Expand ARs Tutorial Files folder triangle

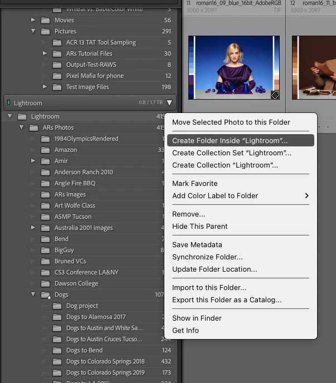45,53
